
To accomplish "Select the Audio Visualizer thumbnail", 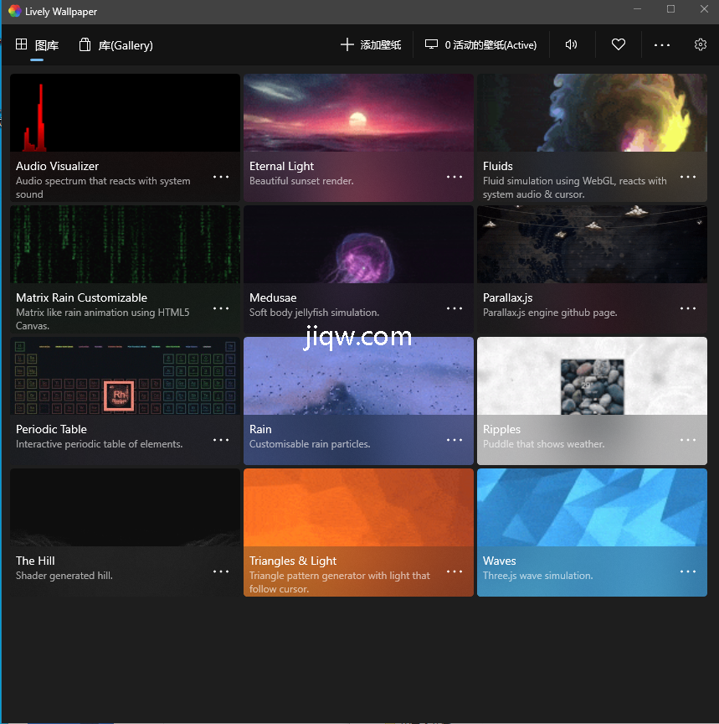I will pyautogui.click(x=125, y=112).
